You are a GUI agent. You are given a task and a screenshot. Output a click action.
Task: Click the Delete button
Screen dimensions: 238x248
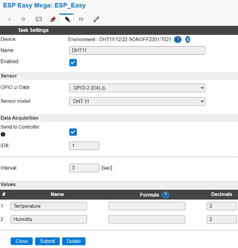74,241
